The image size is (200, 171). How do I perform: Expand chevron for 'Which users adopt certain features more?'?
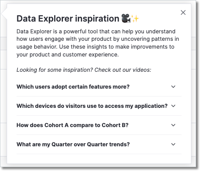click(x=173, y=87)
